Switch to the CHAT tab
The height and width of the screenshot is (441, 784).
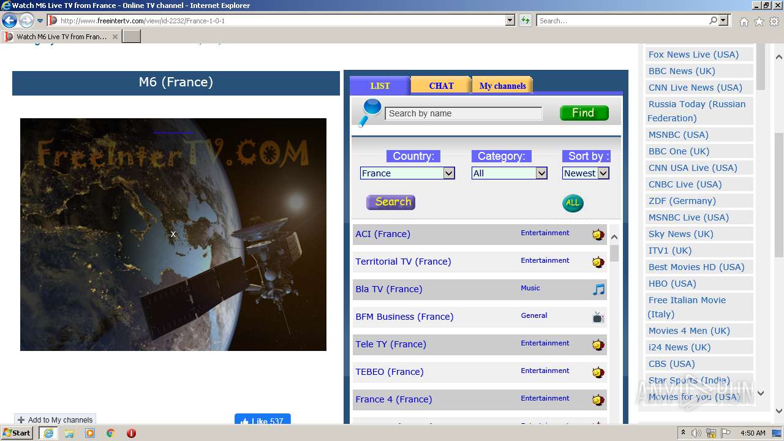(x=441, y=86)
